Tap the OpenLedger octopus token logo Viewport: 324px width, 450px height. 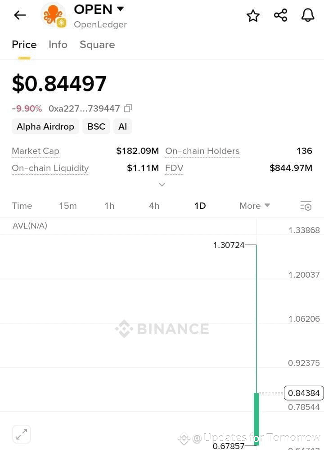coord(54,15)
